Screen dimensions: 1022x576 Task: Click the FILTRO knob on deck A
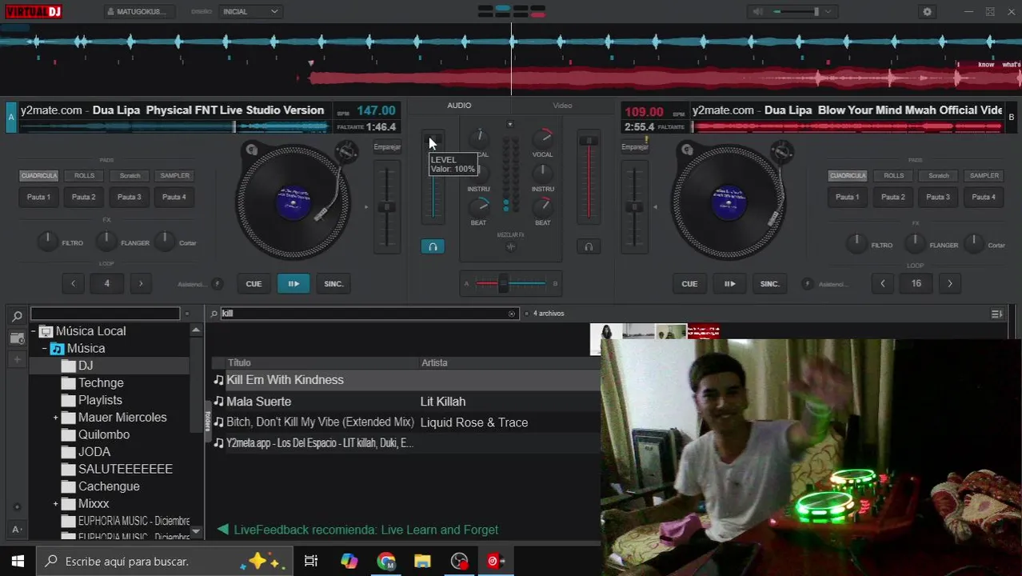(x=48, y=241)
